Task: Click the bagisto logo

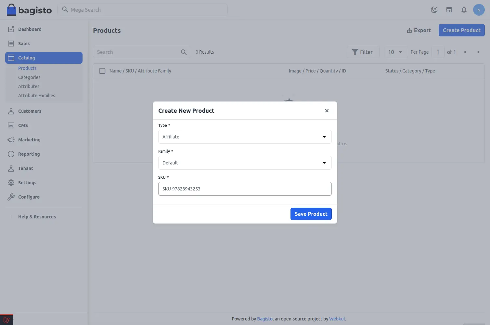Action: [29, 10]
